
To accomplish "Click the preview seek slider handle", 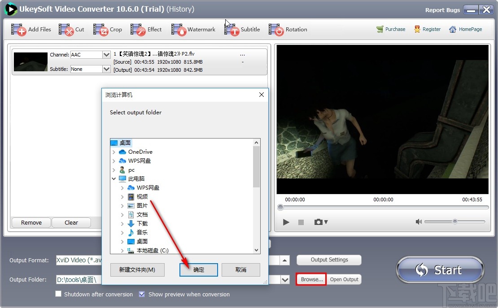I will tap(280, 207).
